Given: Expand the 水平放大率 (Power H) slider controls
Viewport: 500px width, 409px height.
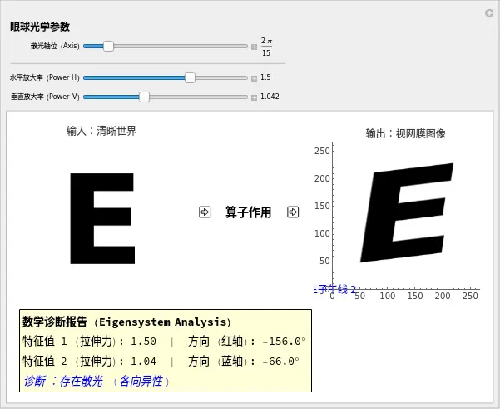Looking at the screenshot, I should coord(255,77).
